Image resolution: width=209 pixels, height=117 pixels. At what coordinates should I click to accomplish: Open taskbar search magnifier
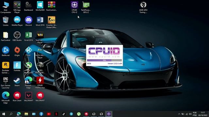[x=11, y=114]
